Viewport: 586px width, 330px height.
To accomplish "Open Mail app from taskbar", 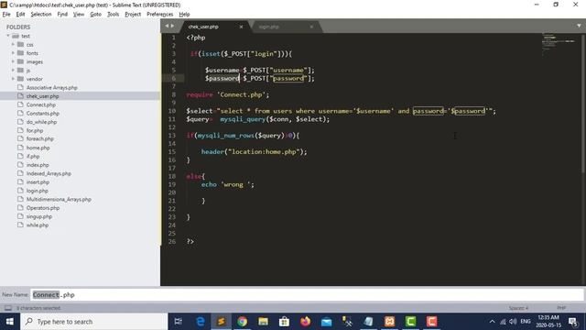I will (326, 322).
